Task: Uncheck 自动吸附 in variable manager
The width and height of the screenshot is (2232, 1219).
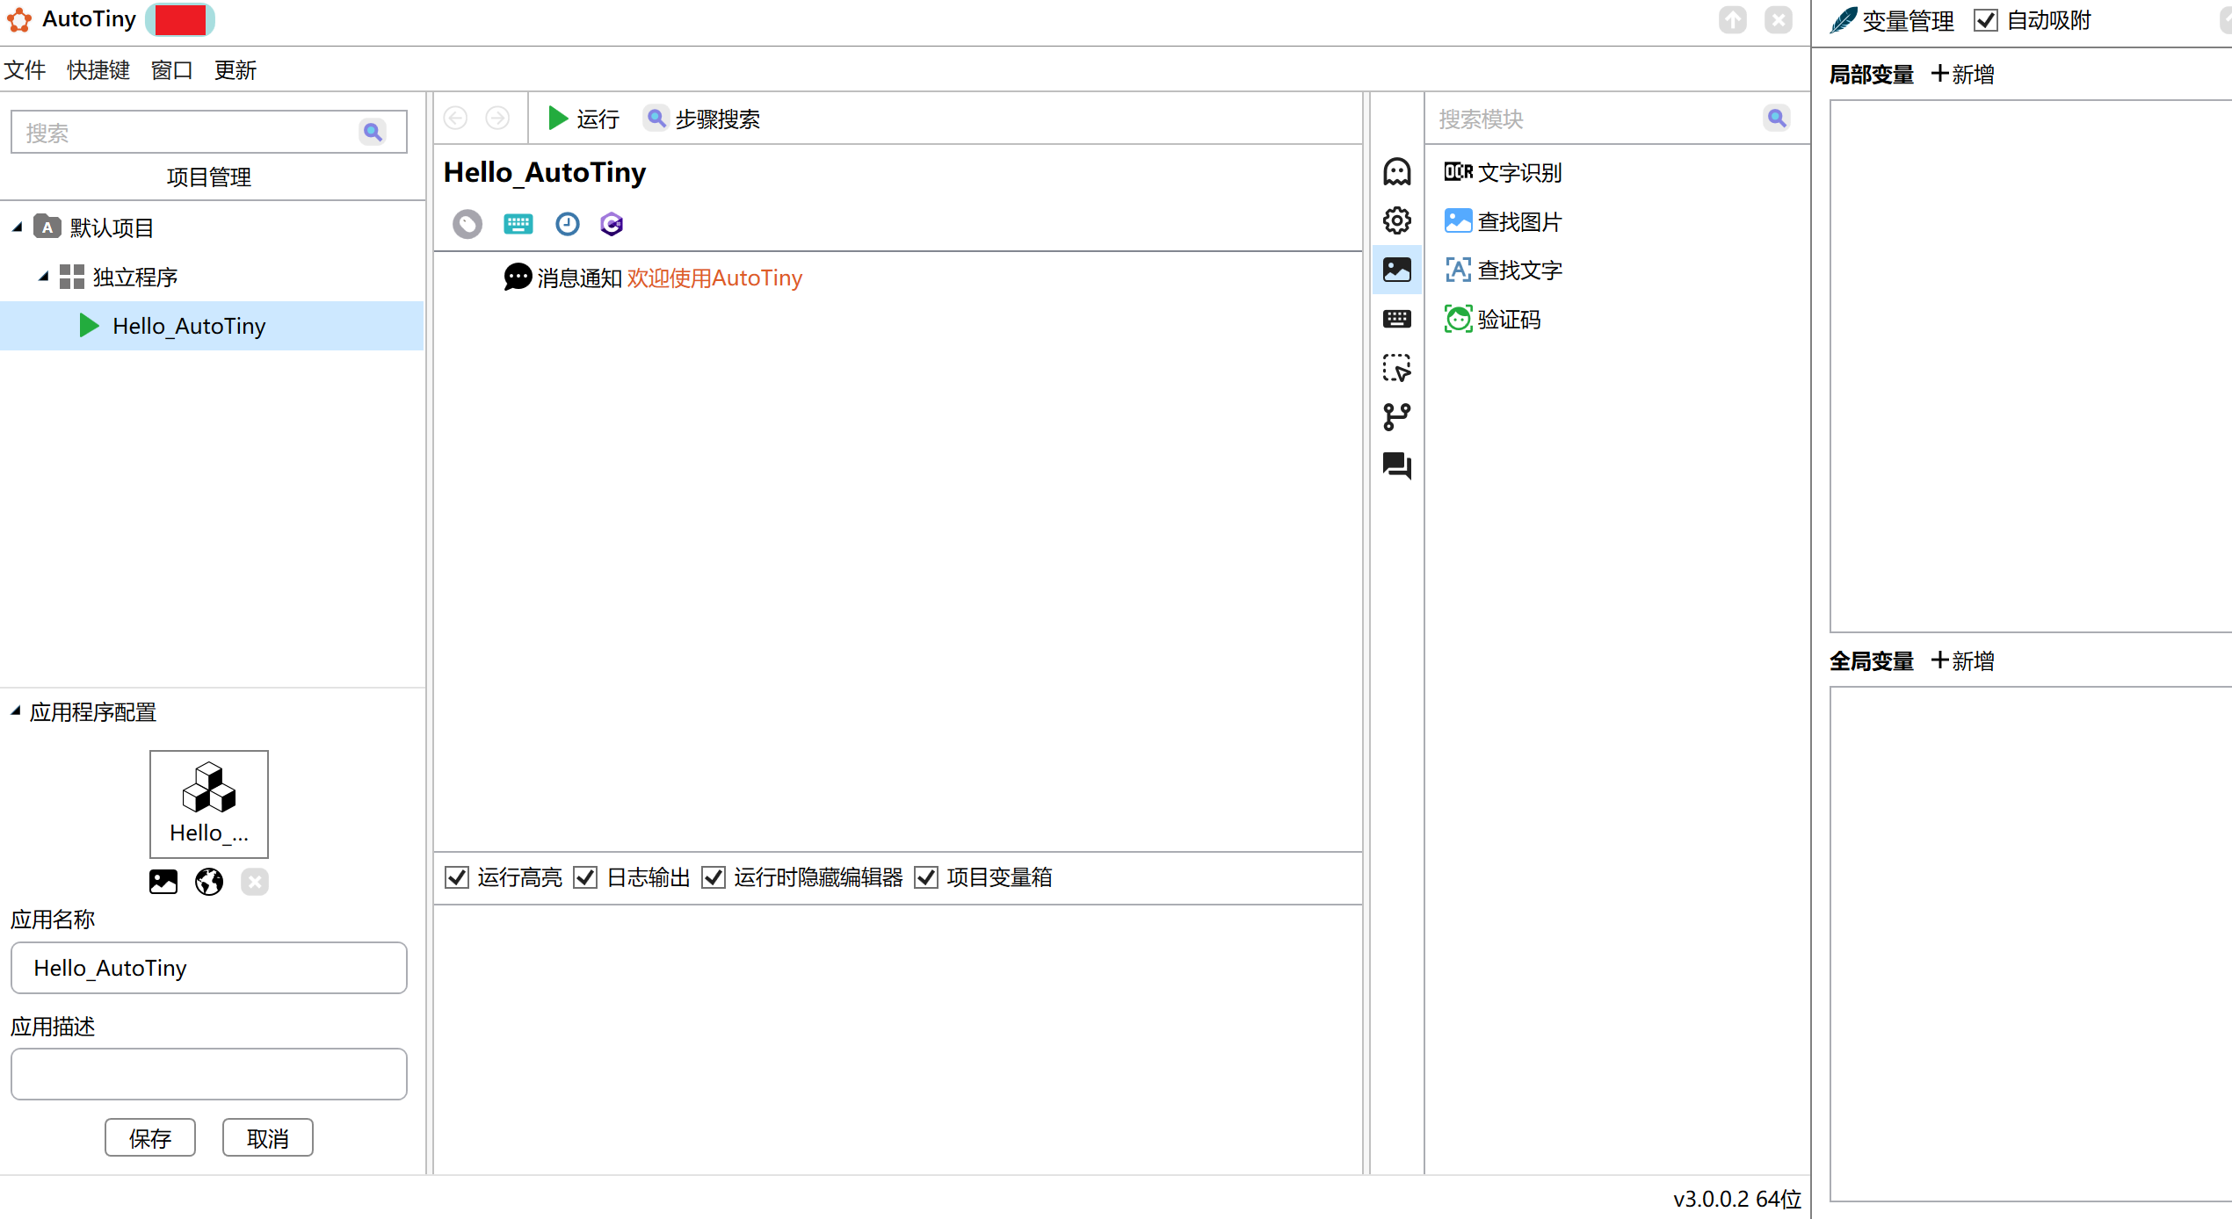Action: (1985, 20)
